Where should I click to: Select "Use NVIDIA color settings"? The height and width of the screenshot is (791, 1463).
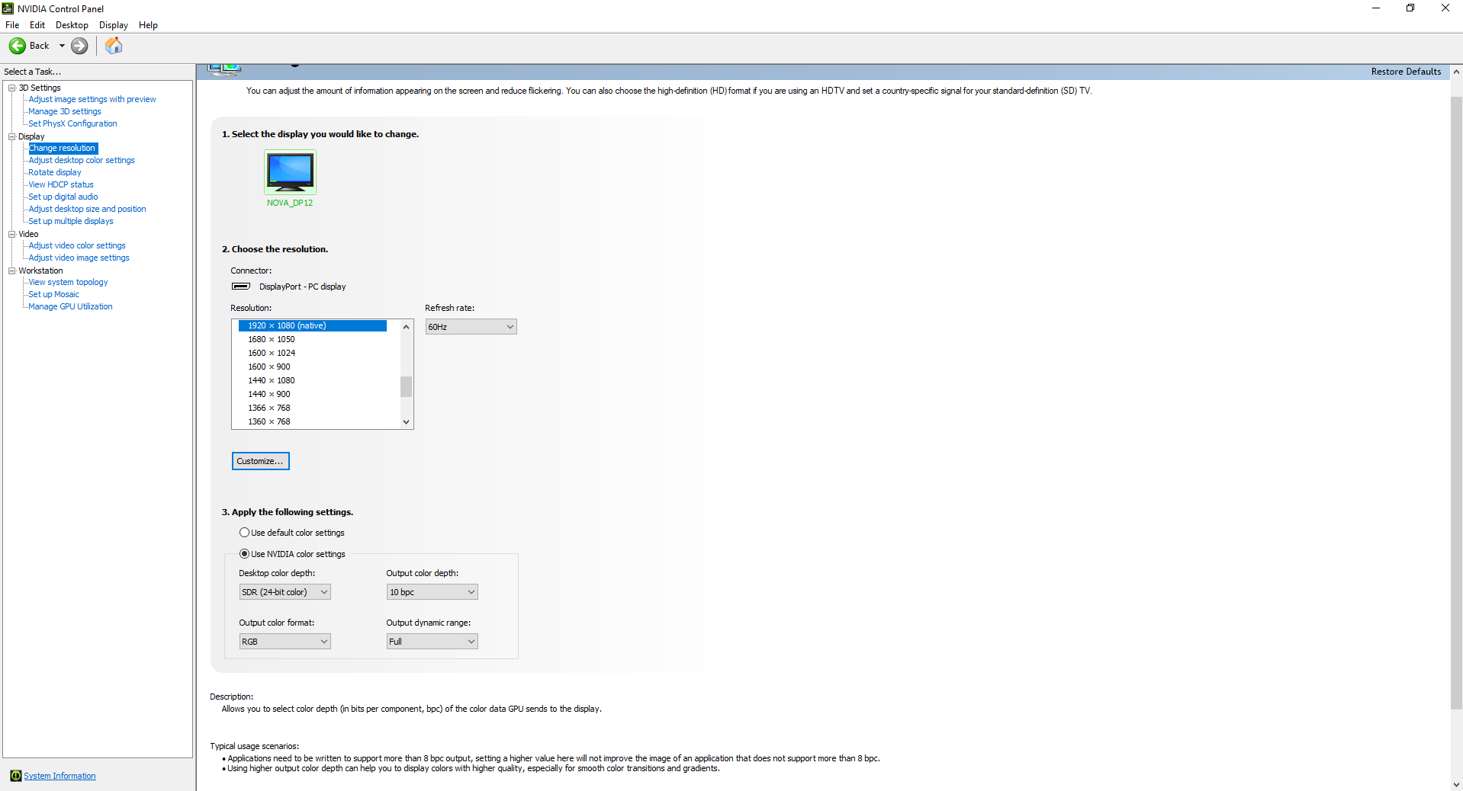[243, 554]
